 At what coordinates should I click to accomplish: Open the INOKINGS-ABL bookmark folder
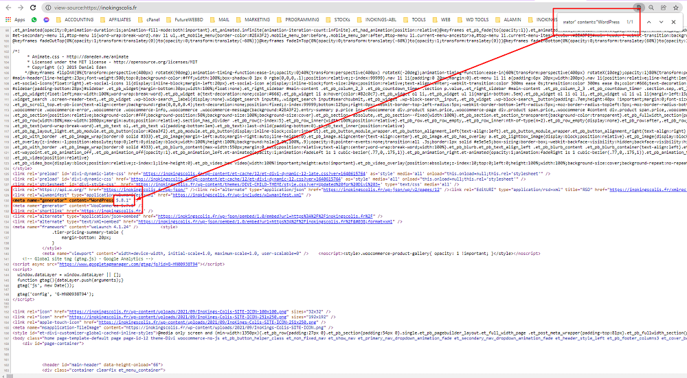point(376,20)
